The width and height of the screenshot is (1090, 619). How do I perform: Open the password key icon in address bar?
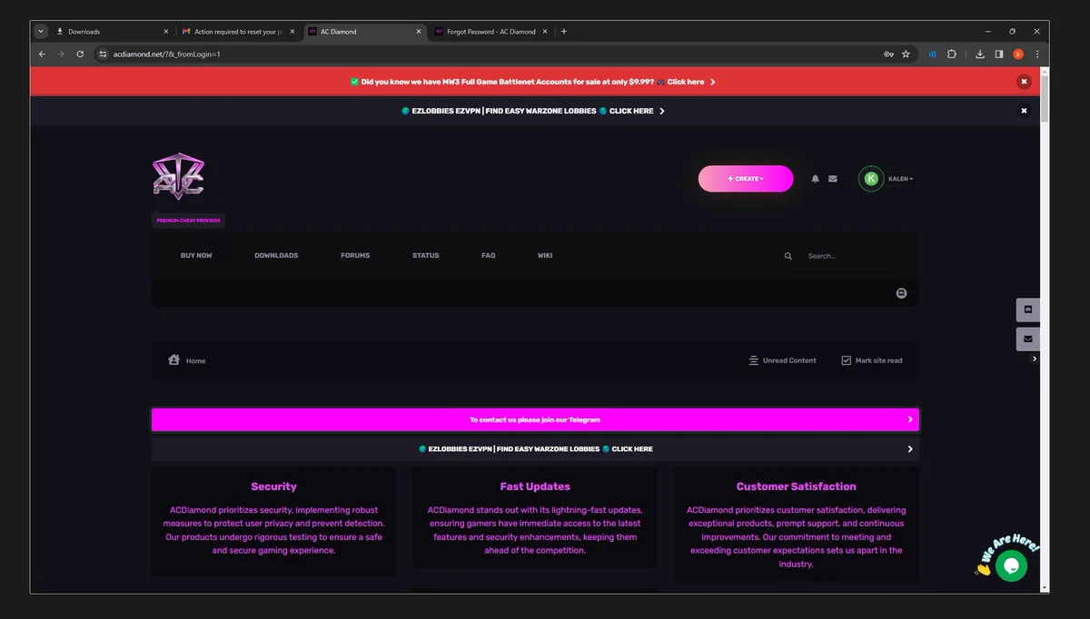[888, 54]
